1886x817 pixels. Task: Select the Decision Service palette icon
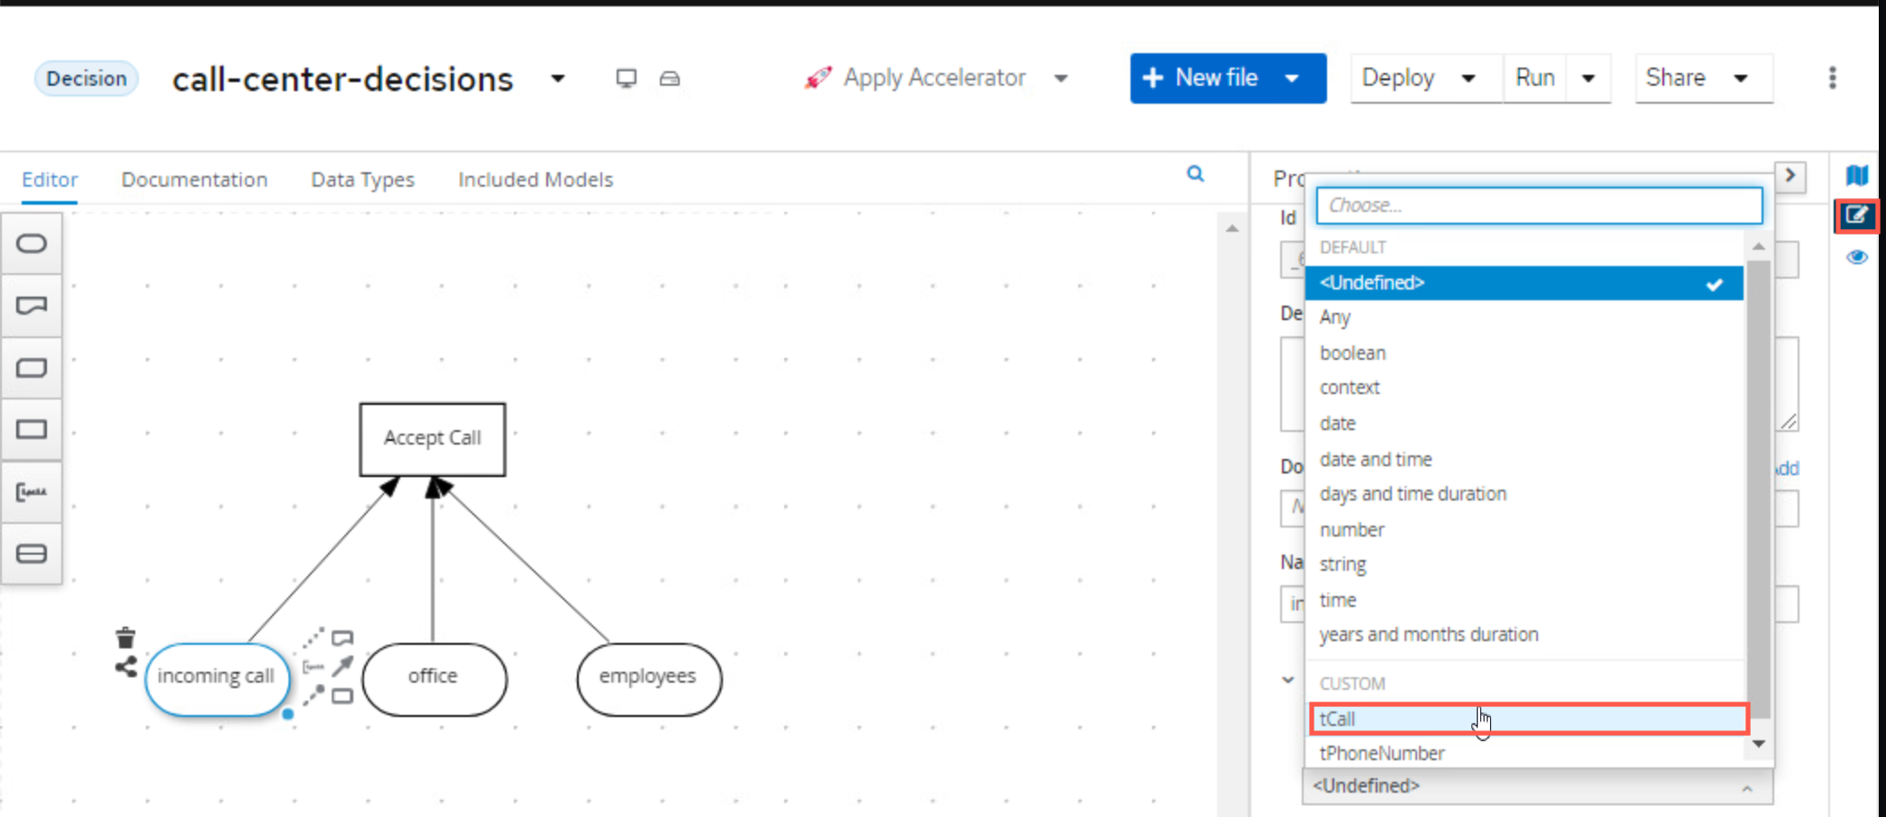point(32,554)
